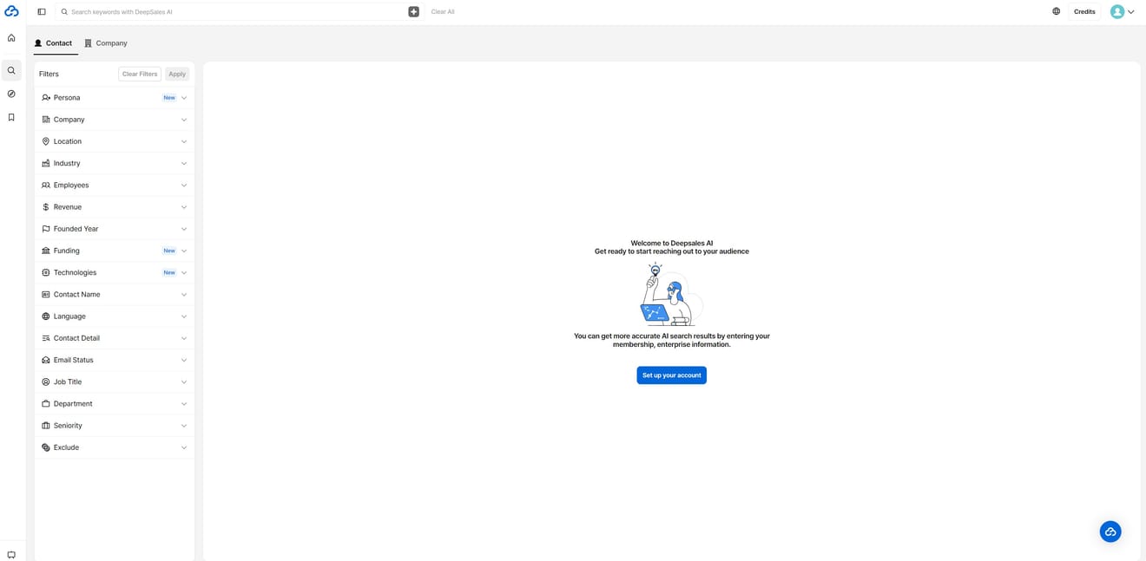Click the Employees people icon

pyautogui.click(x=46, y=186)
